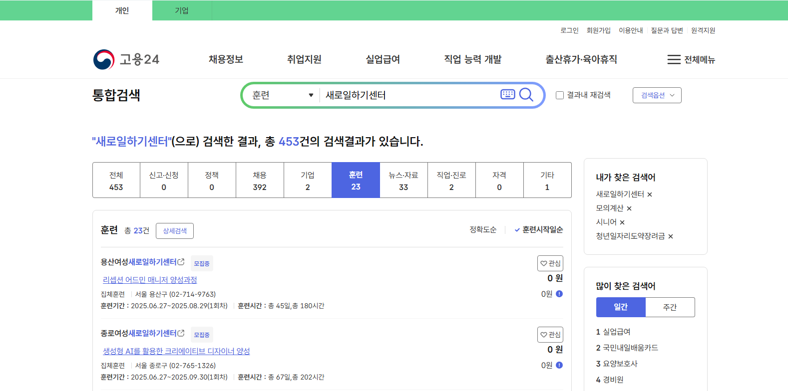Open the 실업급여 menu
This screenshot has width=788, height=391.
point(383,59)
